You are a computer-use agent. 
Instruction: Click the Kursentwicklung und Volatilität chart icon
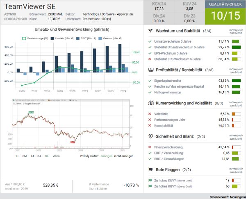pyautogui.click(x=151, y=103)
